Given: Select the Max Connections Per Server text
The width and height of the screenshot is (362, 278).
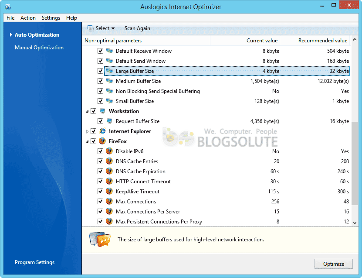Looking at the screenshot, I should click(148, 211).
